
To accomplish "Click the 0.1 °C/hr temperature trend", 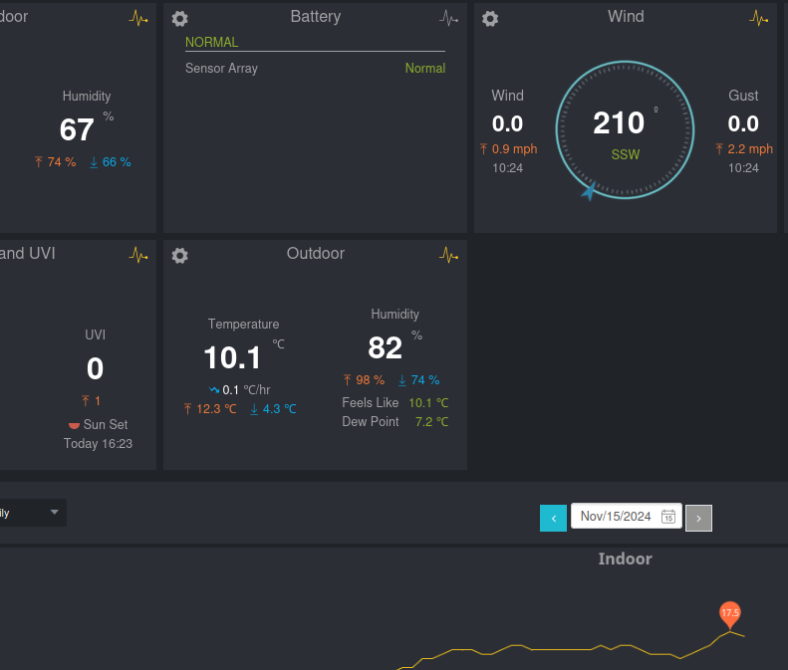I will (240, 389).
